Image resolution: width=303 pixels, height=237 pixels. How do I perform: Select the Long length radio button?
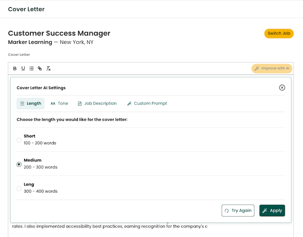(x=19, y=189)
